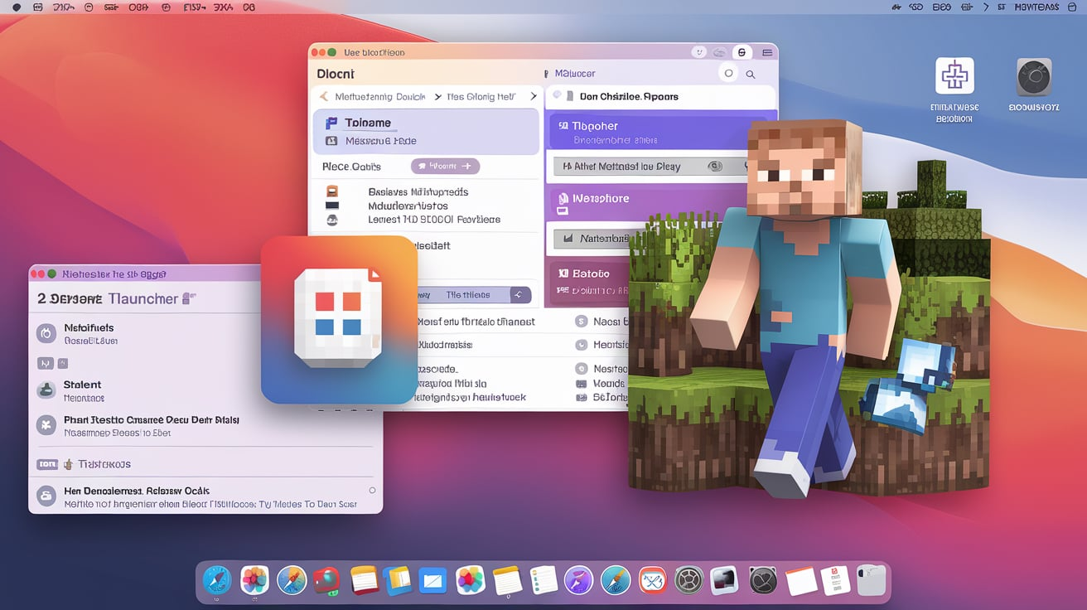
Task: Click the search magnifier in the main window
Action: 751,75
